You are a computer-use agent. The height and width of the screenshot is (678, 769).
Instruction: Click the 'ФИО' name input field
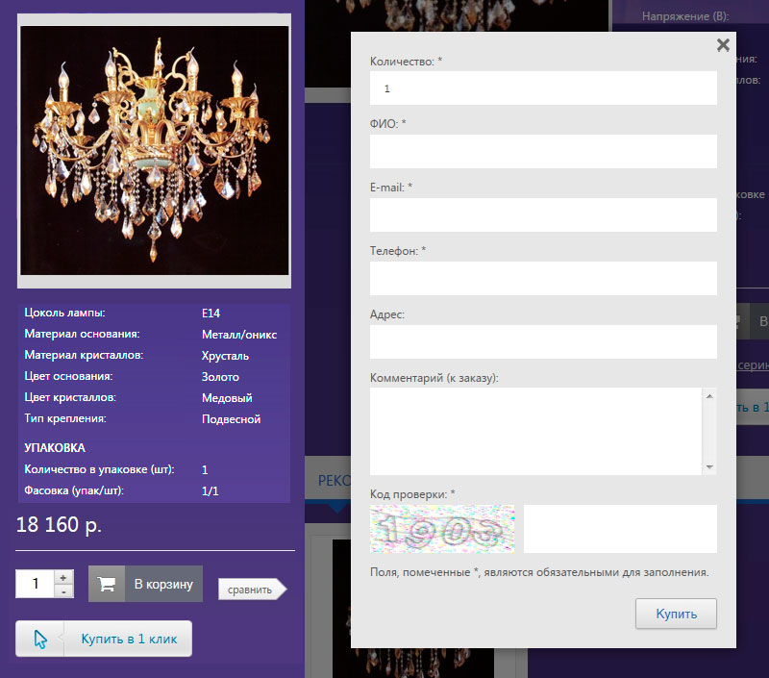tap(543, 152)
